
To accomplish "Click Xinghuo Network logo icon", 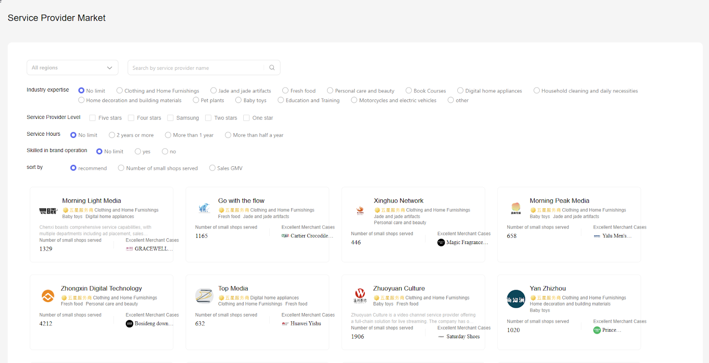I will click(x=360, y=211).
